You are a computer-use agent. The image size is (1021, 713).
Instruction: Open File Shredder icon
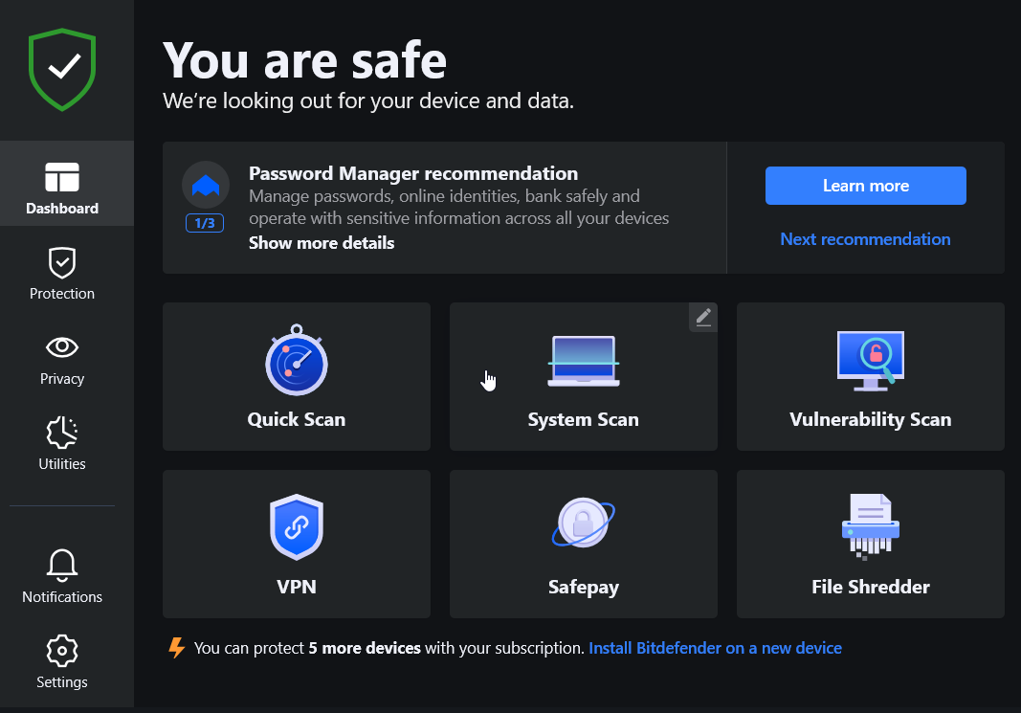(x=870, y=526)
